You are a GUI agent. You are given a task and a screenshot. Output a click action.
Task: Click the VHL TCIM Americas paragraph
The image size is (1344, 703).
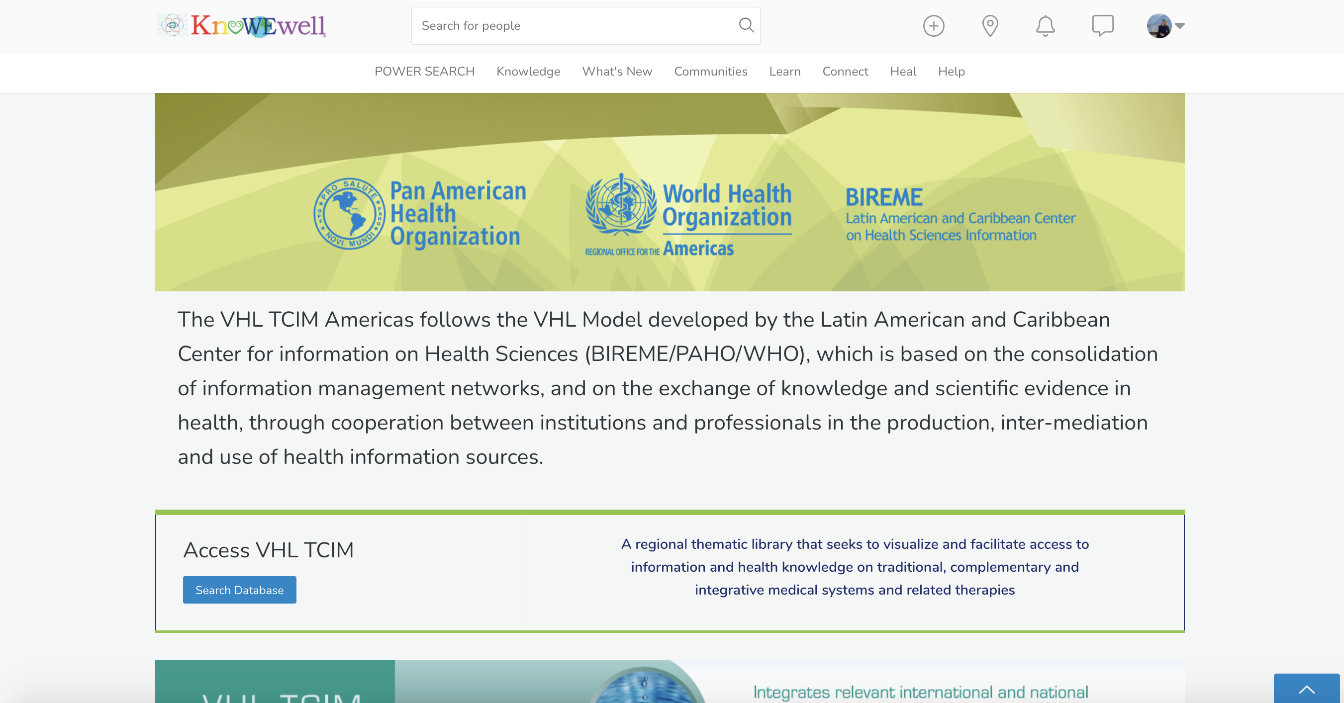(x=668, y=388)
